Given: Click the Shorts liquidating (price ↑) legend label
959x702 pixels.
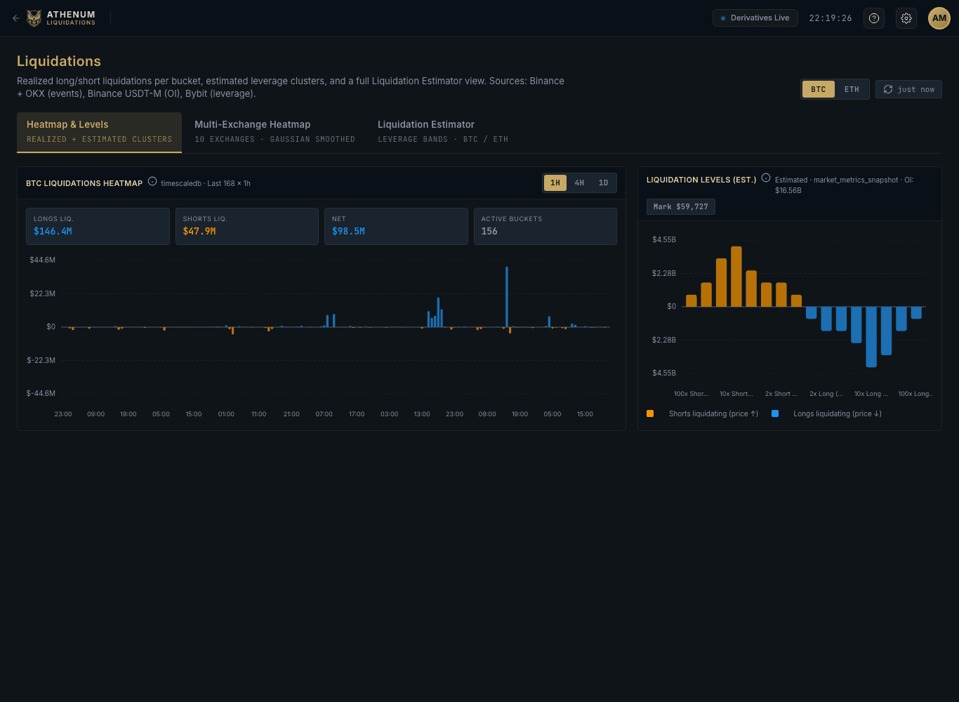Looking at the screenshot, I should click(713, 413).
